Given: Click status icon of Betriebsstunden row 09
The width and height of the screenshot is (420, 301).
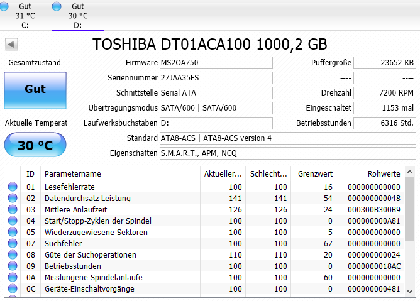Looking at the screenshot, I should tap(13, 266).
